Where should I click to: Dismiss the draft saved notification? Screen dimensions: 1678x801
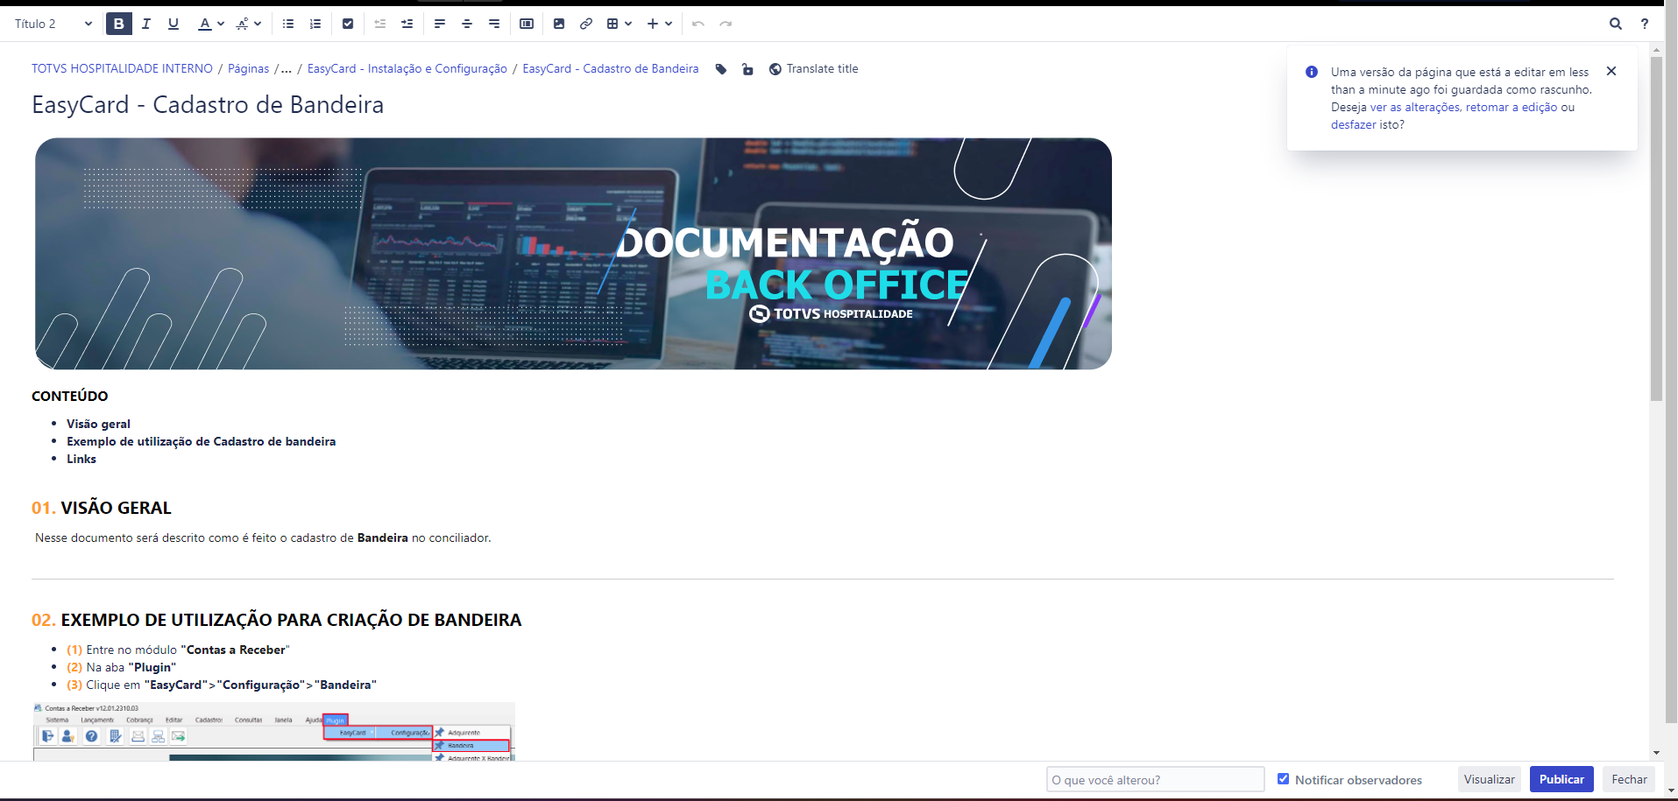tap(1611, 71)
